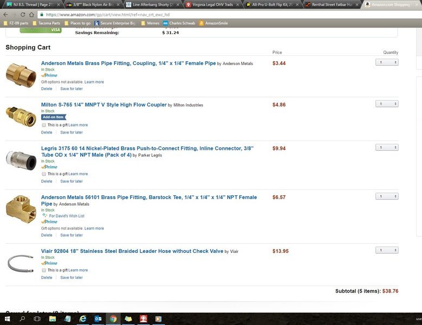Open the taskbar media player icon
The width and height of the screenshot is (422, 325).
158,319
